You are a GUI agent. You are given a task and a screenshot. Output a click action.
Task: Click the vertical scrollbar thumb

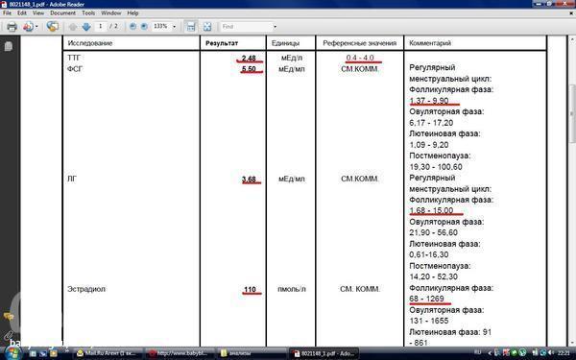point(571,114)
